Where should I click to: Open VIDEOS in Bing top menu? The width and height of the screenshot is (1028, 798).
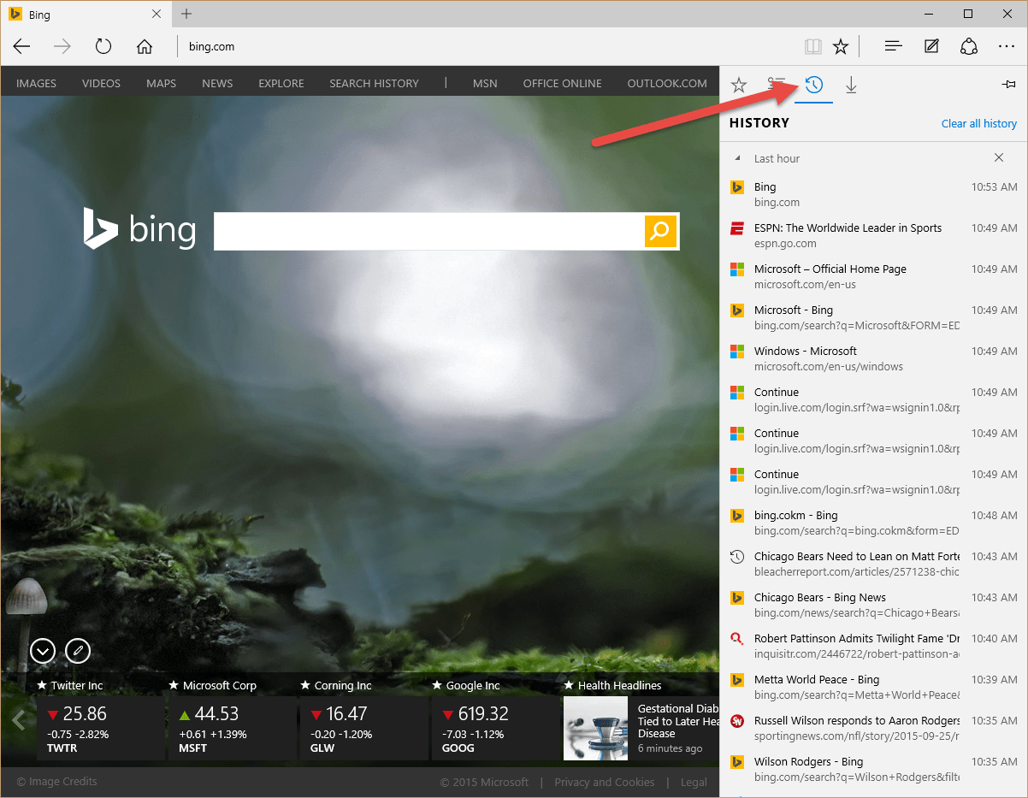[101, 84]
